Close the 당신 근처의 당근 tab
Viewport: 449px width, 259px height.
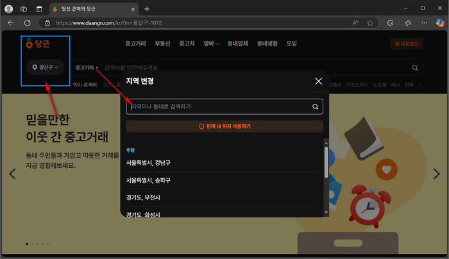133,9
